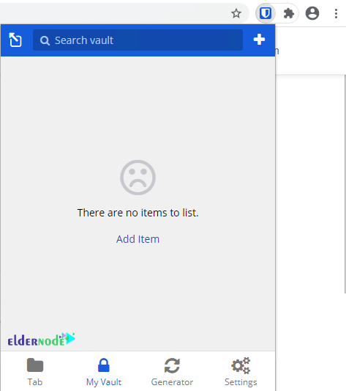This screenshot has height=391, width=346.
Task: Click the sad face empty-state icon
Action: (x=138, y=178)
